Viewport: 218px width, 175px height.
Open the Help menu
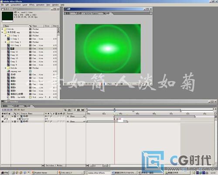coord(62,5)
